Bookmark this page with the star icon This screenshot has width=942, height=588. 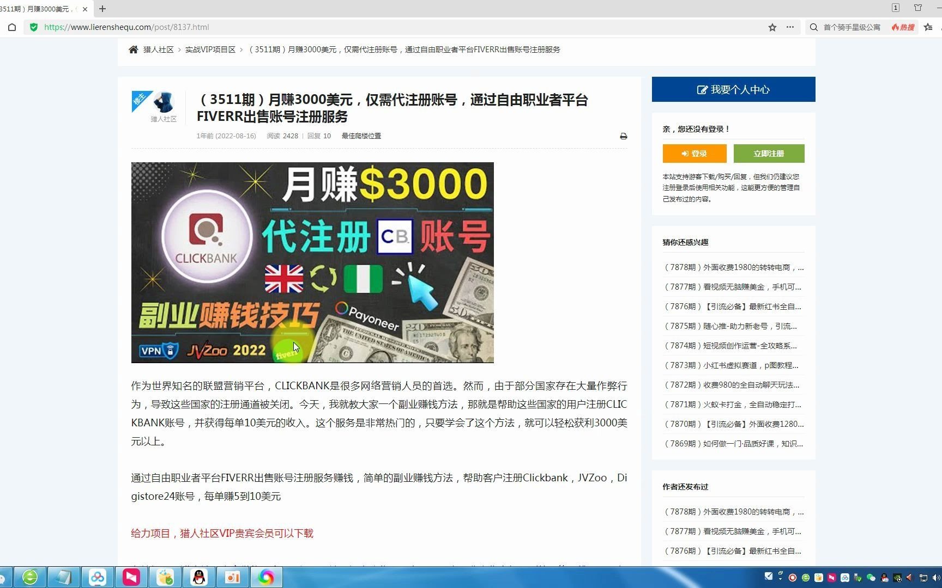pos(772,27)
